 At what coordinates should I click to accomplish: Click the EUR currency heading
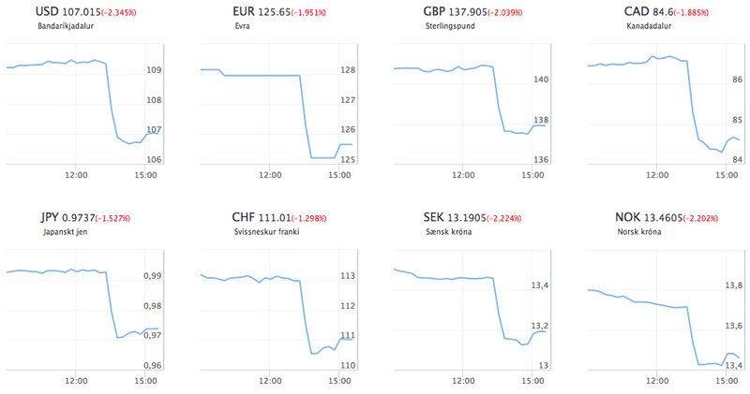[242, 11]
